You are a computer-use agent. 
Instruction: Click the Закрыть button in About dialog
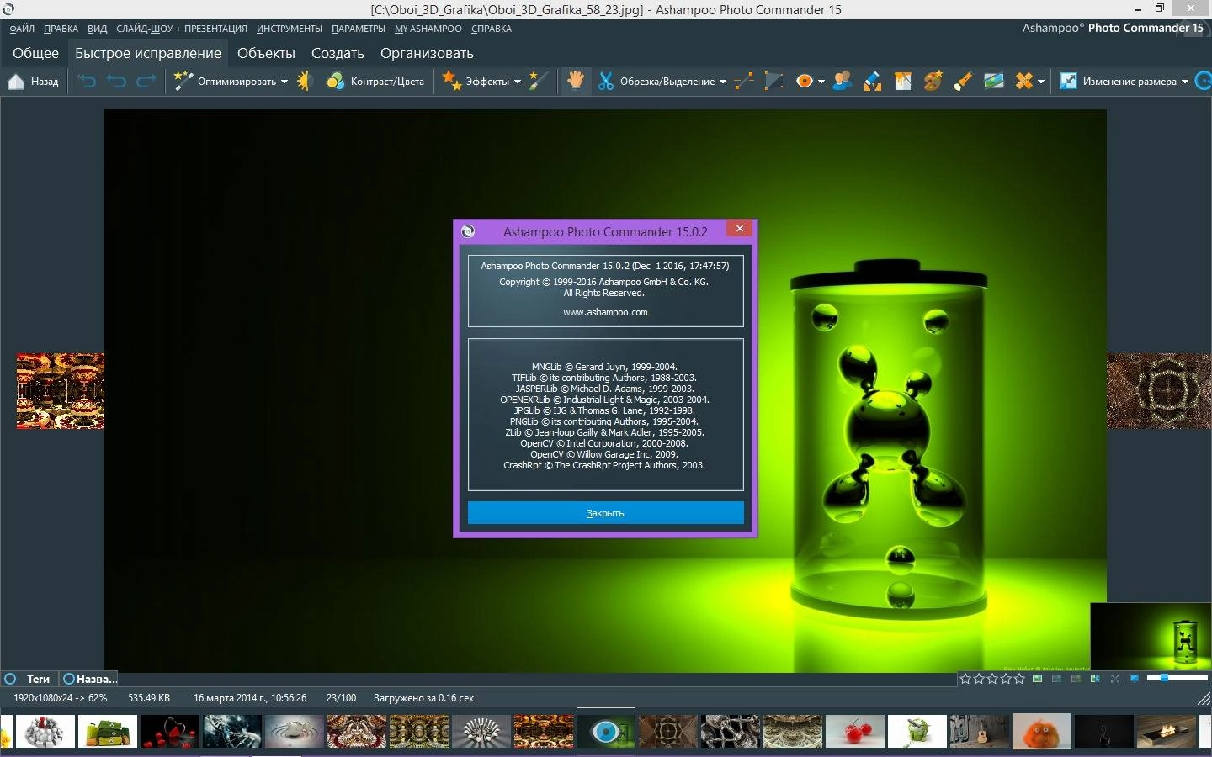click(x=606, y=513)
